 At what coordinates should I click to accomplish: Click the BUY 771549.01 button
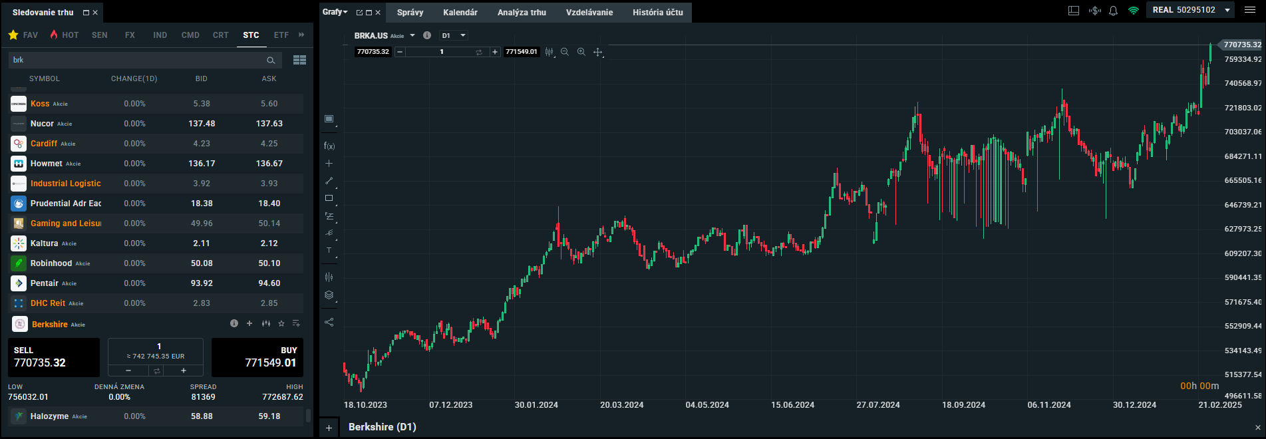pos(257,357)
